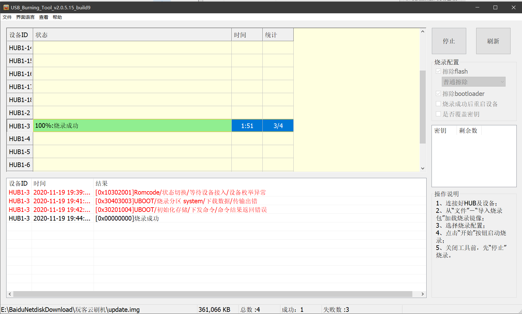
Task: Click the 停止 (Stop) button
Action: point(449,41)
